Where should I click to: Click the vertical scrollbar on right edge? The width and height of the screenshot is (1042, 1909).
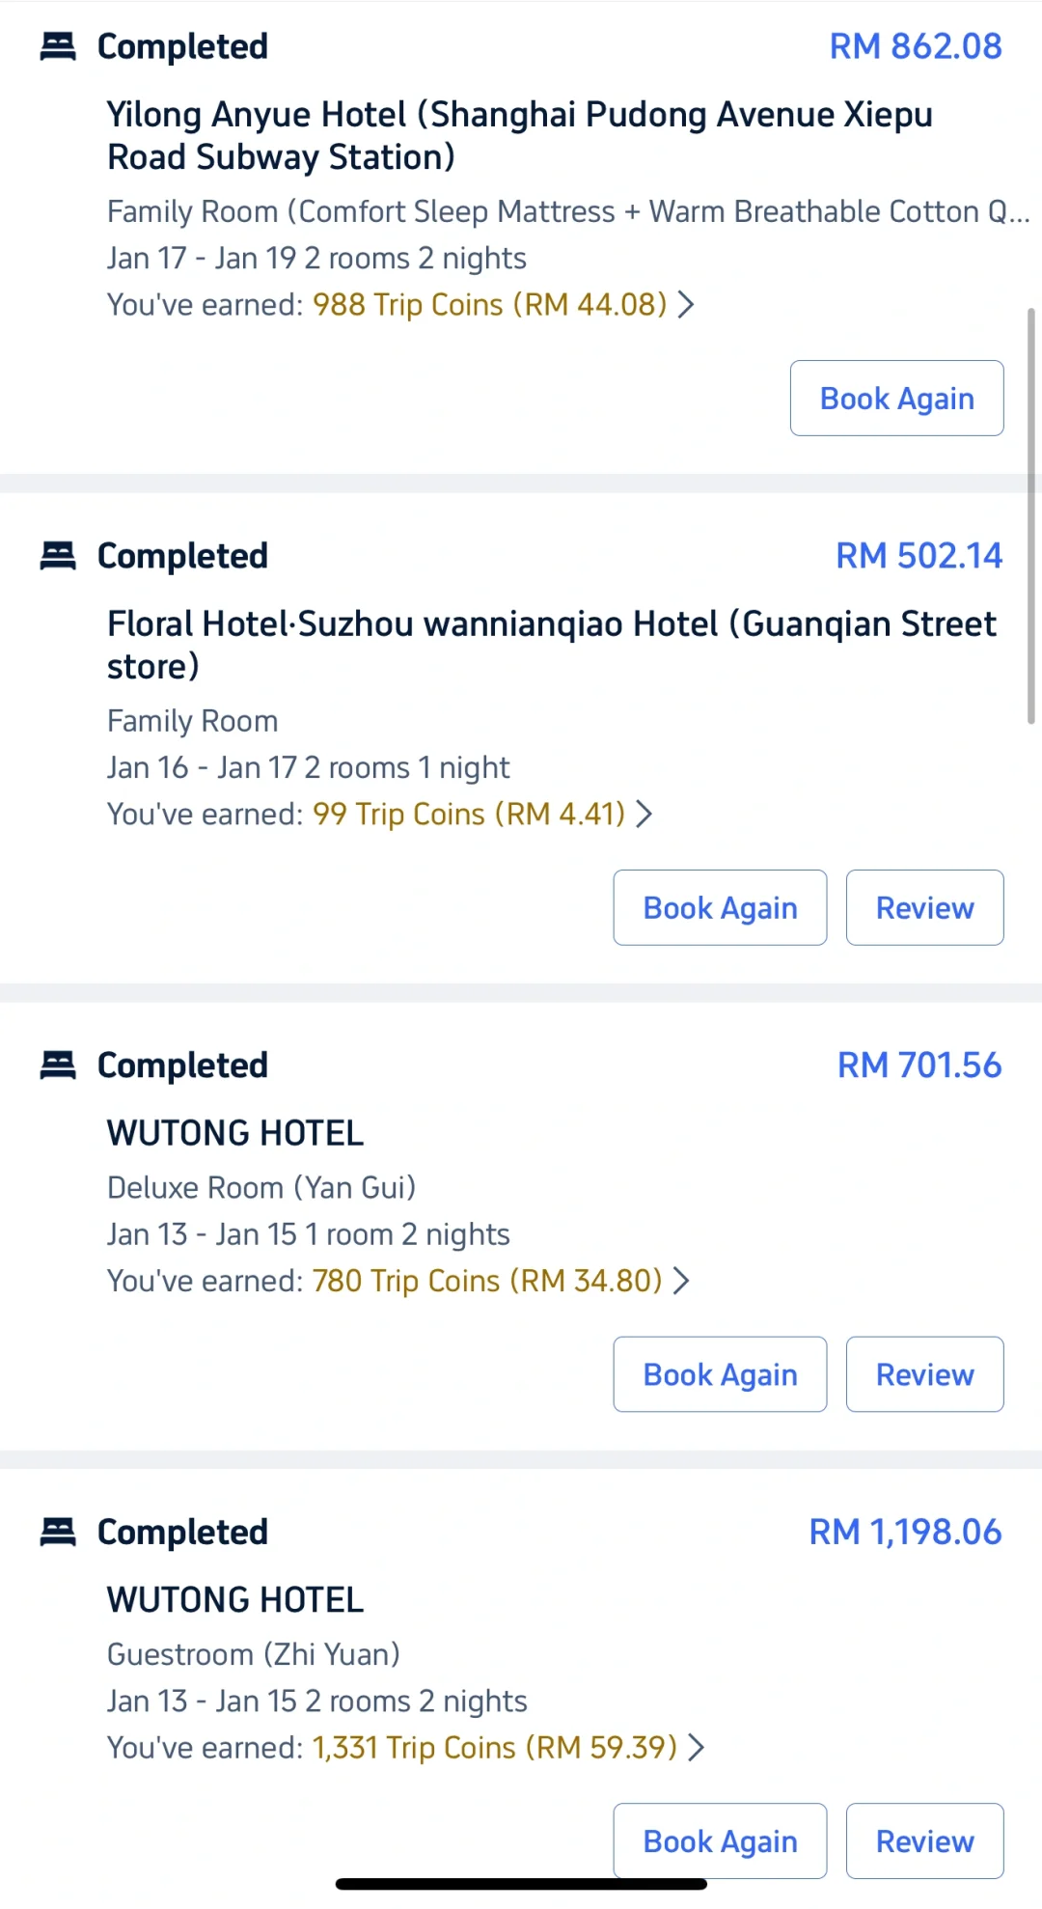(x=1030, y=516)
